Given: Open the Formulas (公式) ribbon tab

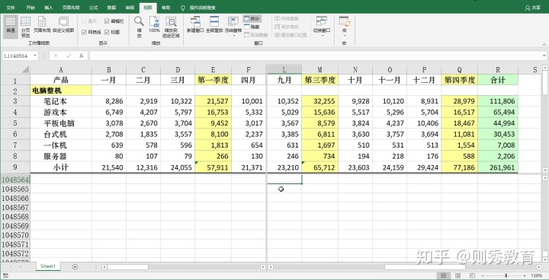Looking at the screenshot, I should [93, 8].
